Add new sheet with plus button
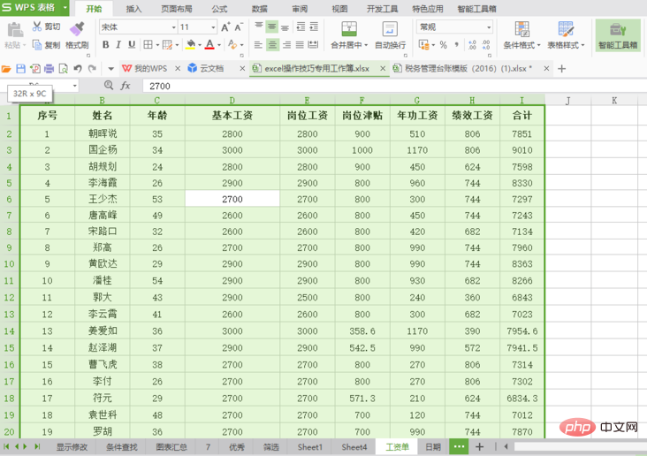 (479, 446)
